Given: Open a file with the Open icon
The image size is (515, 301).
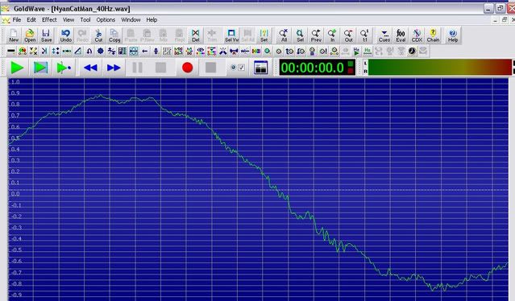Looking at the screenshot, I should 30,35.
